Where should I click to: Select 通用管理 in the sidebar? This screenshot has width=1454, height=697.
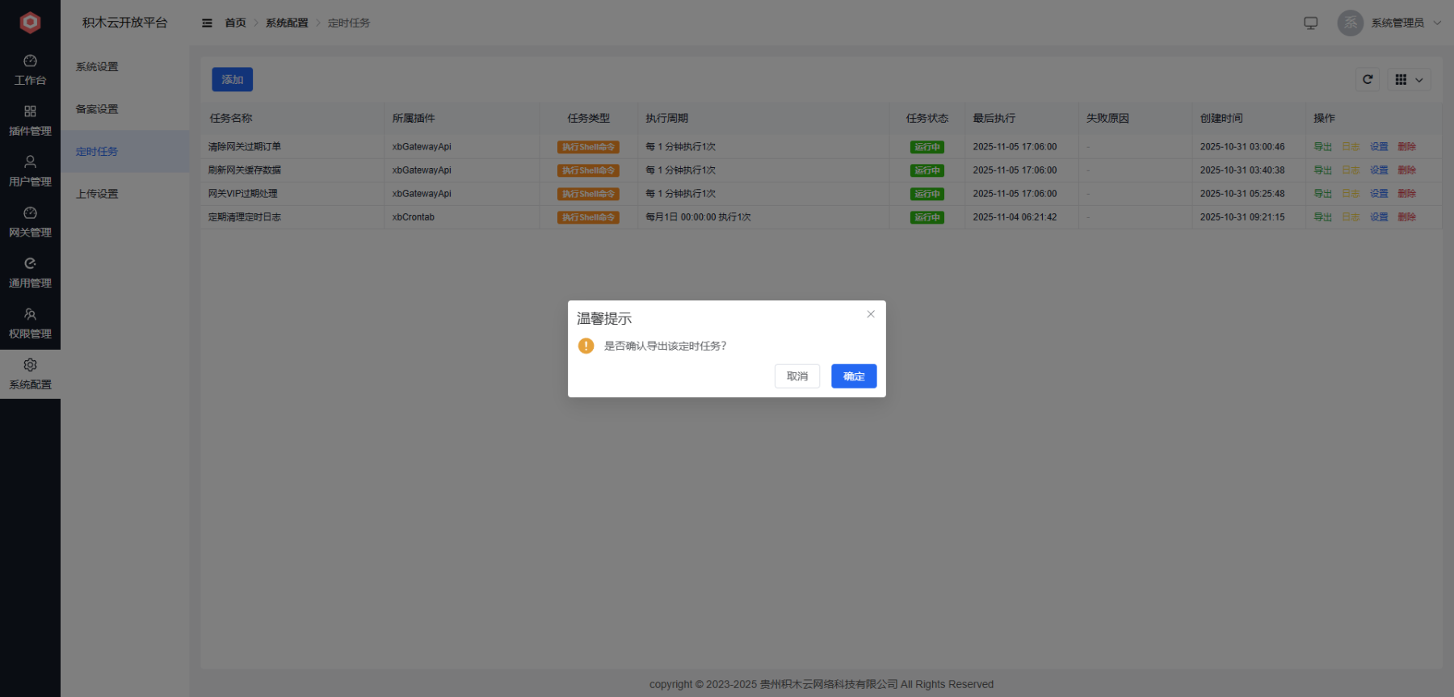(x=30, y=273)
